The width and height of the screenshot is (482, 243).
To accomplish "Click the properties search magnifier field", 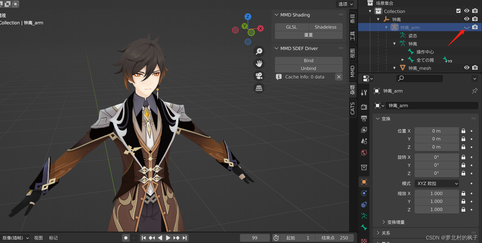I will tap(419, 78).
